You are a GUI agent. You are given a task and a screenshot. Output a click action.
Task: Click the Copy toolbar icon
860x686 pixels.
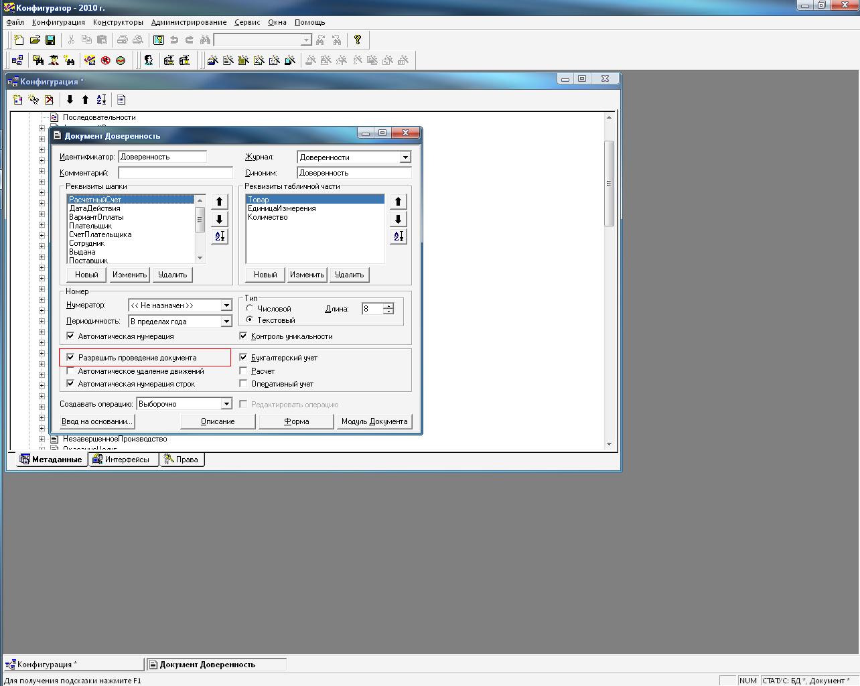86,40
